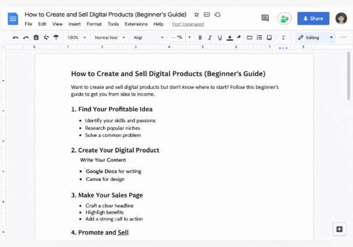Click the Google Docs home icon

tap(13, 19)
